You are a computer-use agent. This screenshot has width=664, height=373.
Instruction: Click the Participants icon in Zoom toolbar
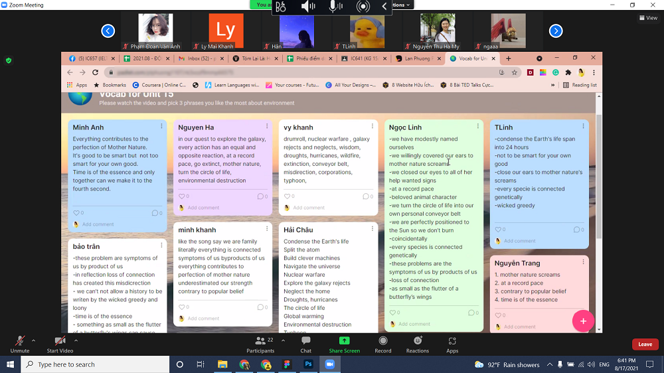tap(260, 341)
